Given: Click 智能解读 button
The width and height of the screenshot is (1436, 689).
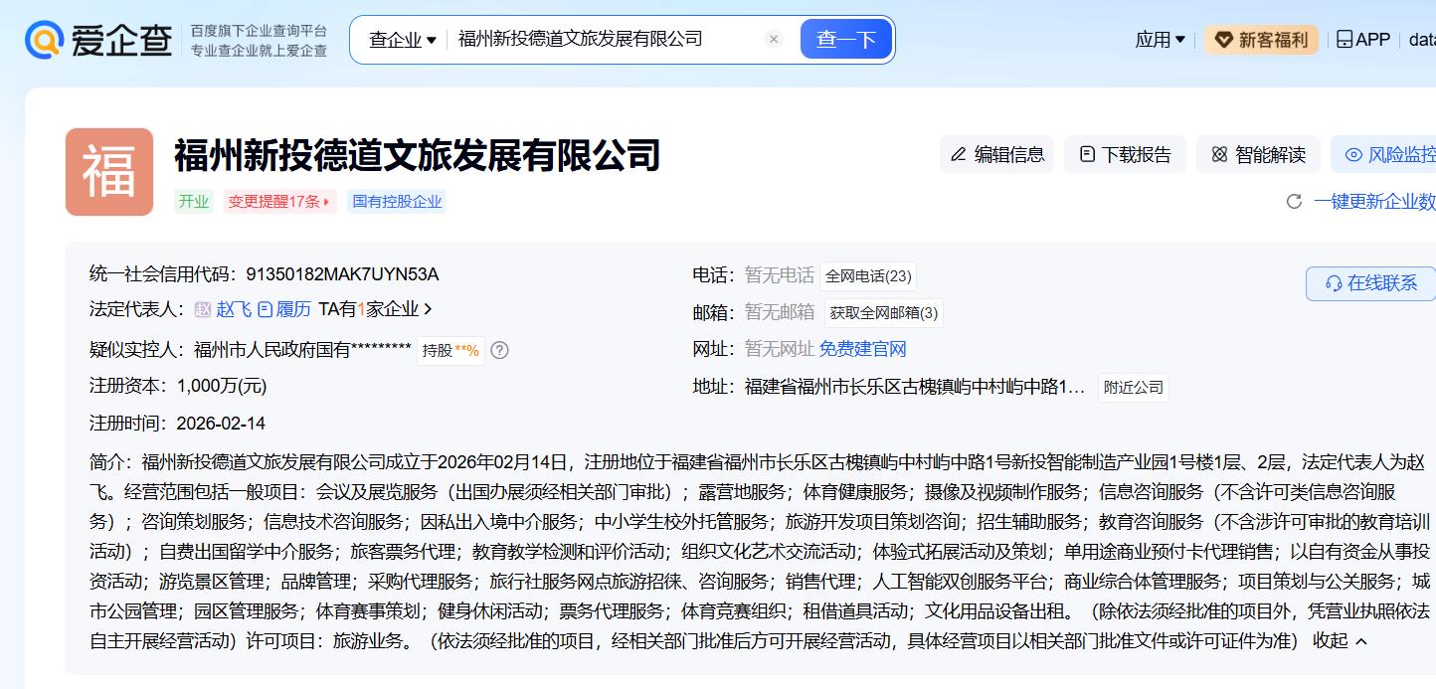Looking at the screenshot, I should [1258, 154].
